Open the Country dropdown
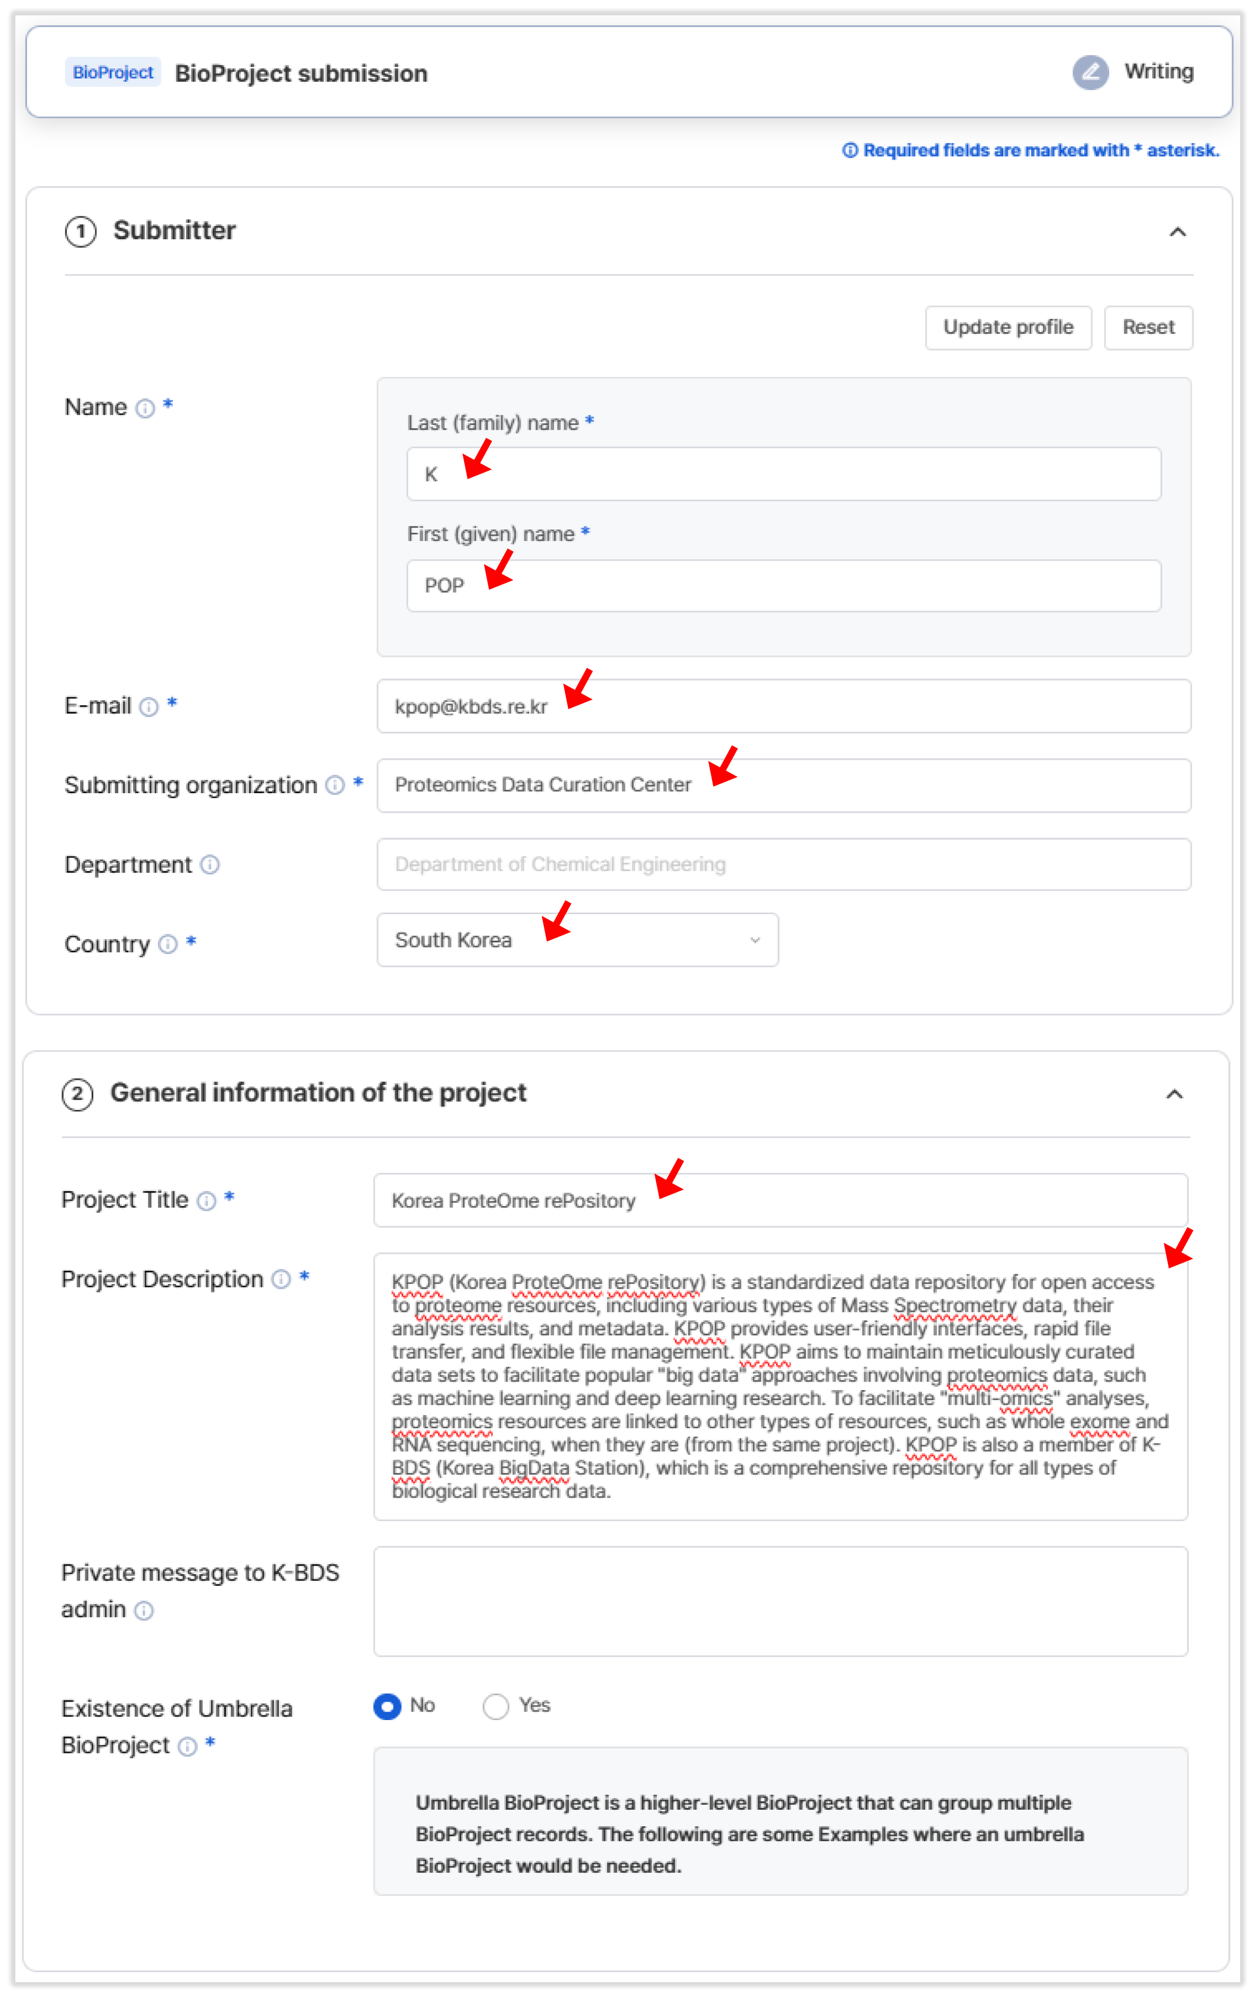This screenshot has width=1255, height=1997. (577, 940)
